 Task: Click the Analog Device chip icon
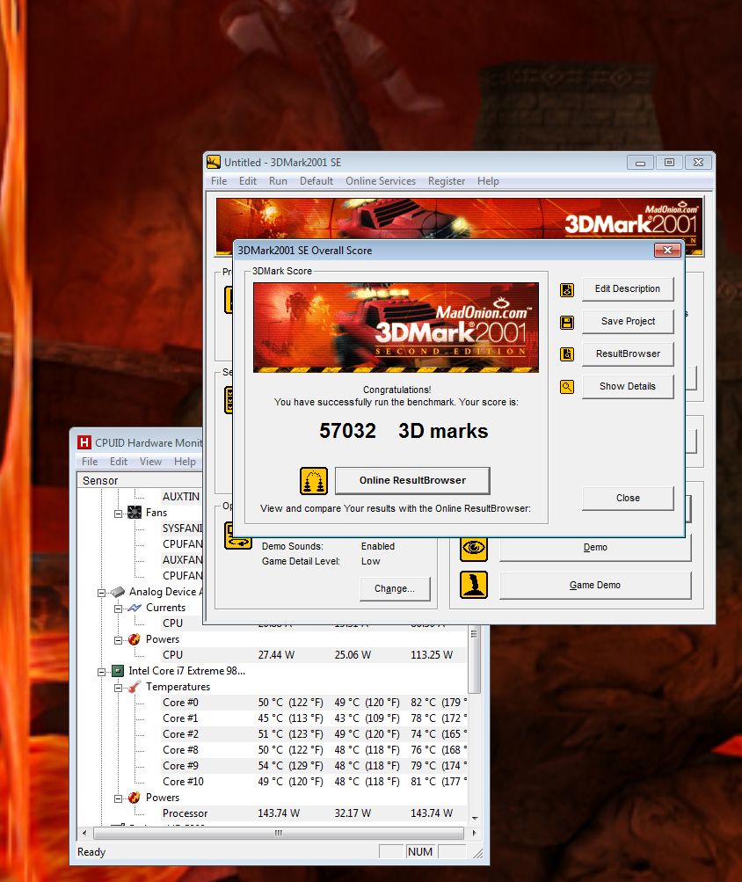click(x=118, y=592)
